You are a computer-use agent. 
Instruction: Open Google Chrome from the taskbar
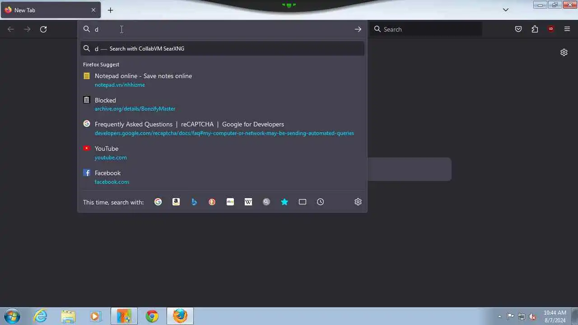[x=152, y=316]
